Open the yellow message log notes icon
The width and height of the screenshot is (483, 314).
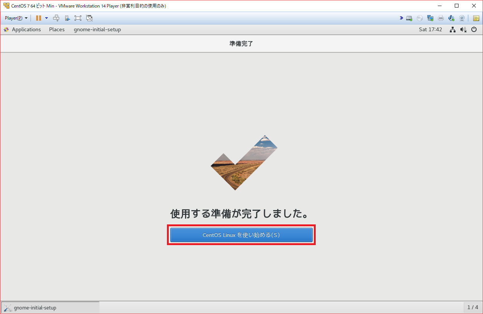click(x=476, y=18)
